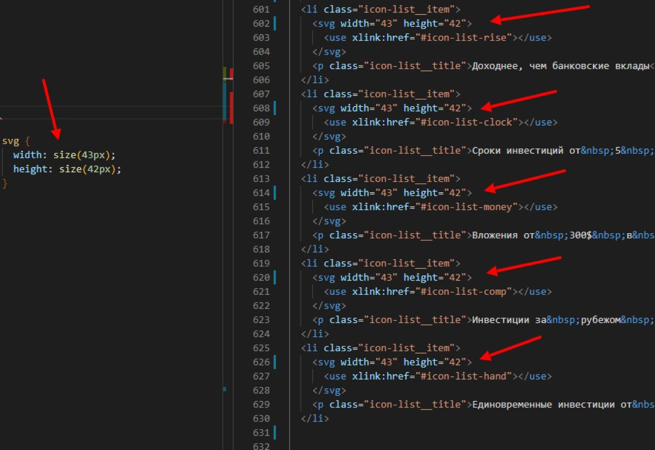Click the "svg {" selector in left editor
The image size is (655, 450).
16,141
